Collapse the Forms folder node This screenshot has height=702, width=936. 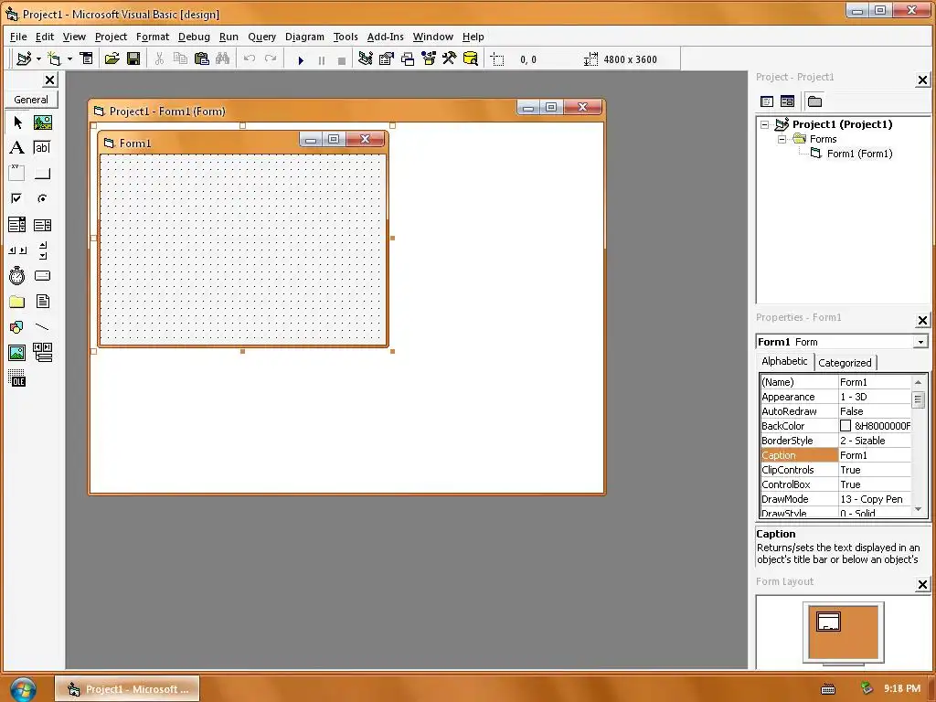pyautogui.click(x=782, y=139)
